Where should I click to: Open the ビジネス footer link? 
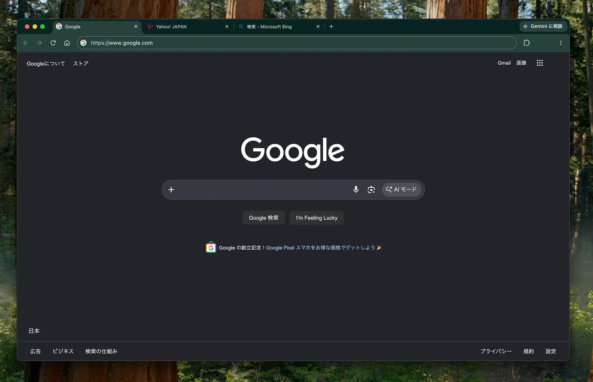63,351
